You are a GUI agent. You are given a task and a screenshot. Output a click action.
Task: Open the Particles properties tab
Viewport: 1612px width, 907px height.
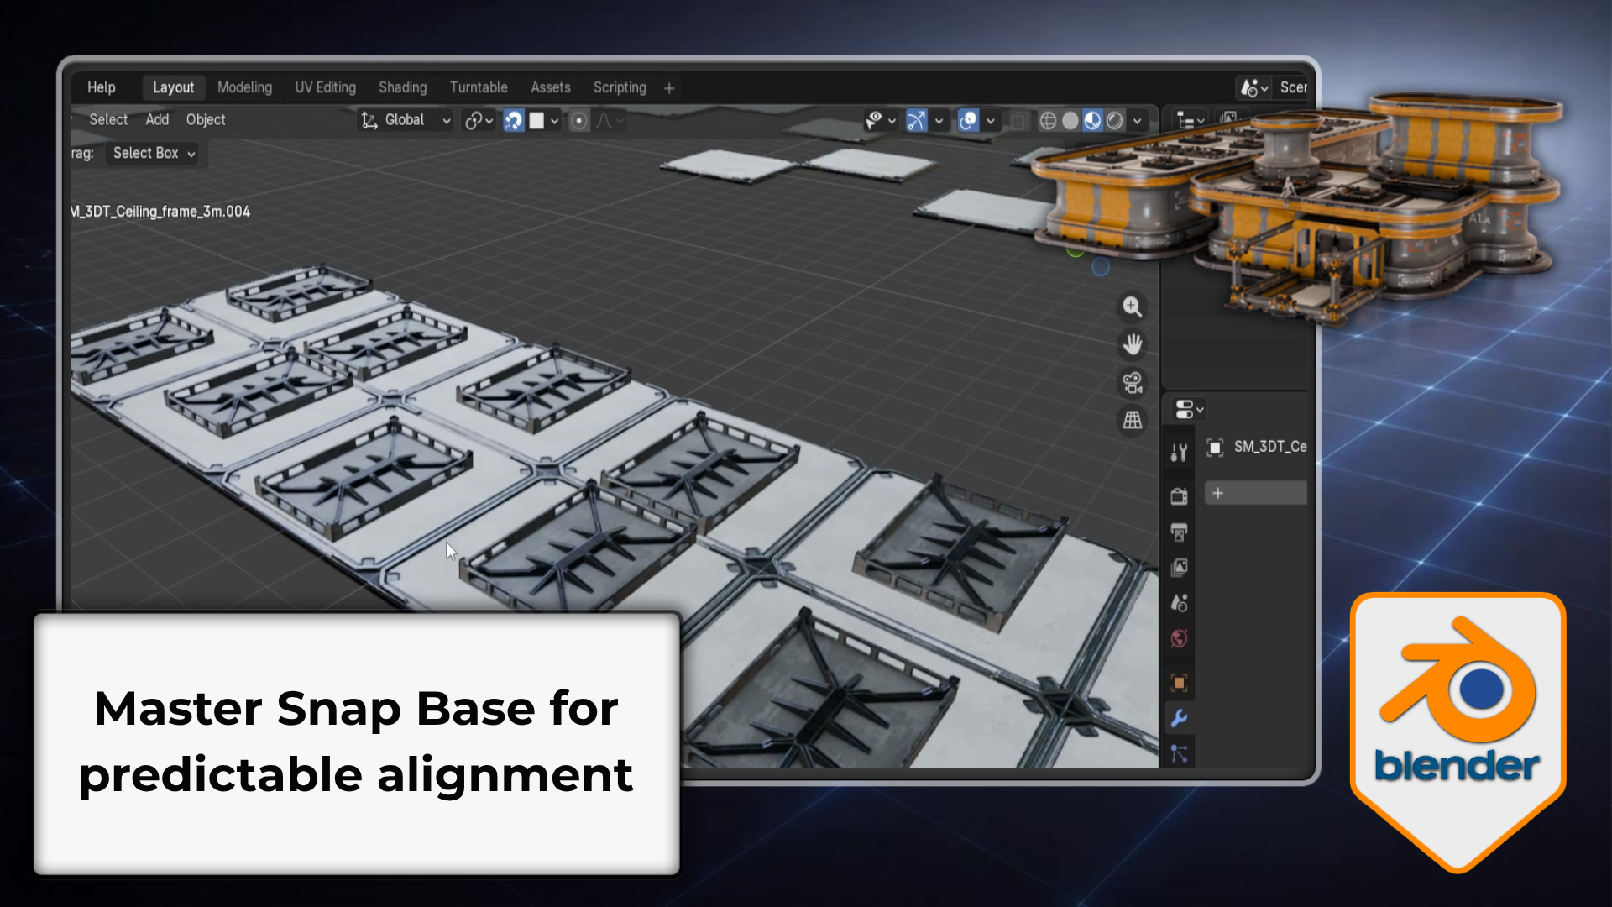pos(1179,753)
